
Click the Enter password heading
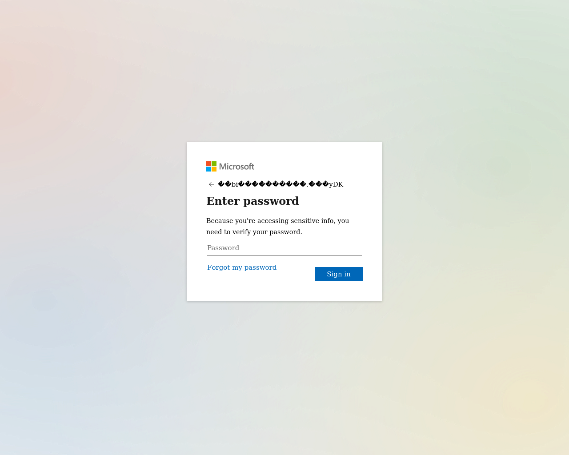point(252,201)
